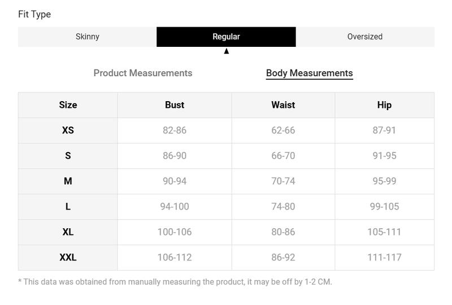Click the XS bust value 82-86
Screen dimensions: 452x305
click(x=175, y=130)
